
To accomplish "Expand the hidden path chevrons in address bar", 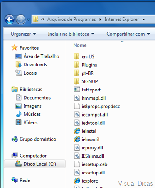I will tap(43, 19).
